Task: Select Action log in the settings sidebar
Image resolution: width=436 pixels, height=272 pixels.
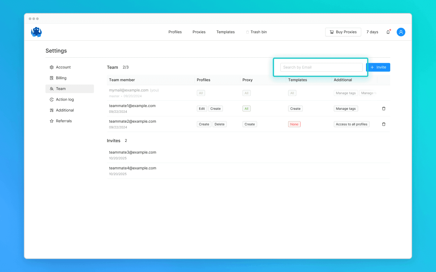Action: pyautogui.click(x=70, y=99)
